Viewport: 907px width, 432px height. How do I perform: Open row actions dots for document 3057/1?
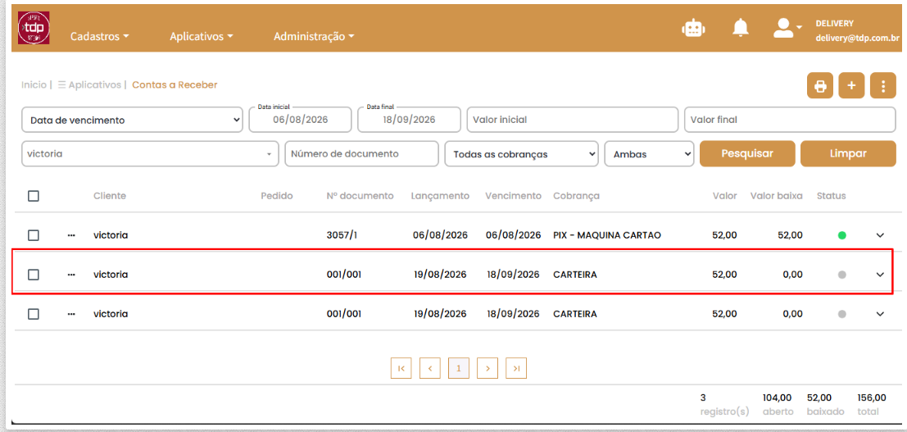point(71,235)
